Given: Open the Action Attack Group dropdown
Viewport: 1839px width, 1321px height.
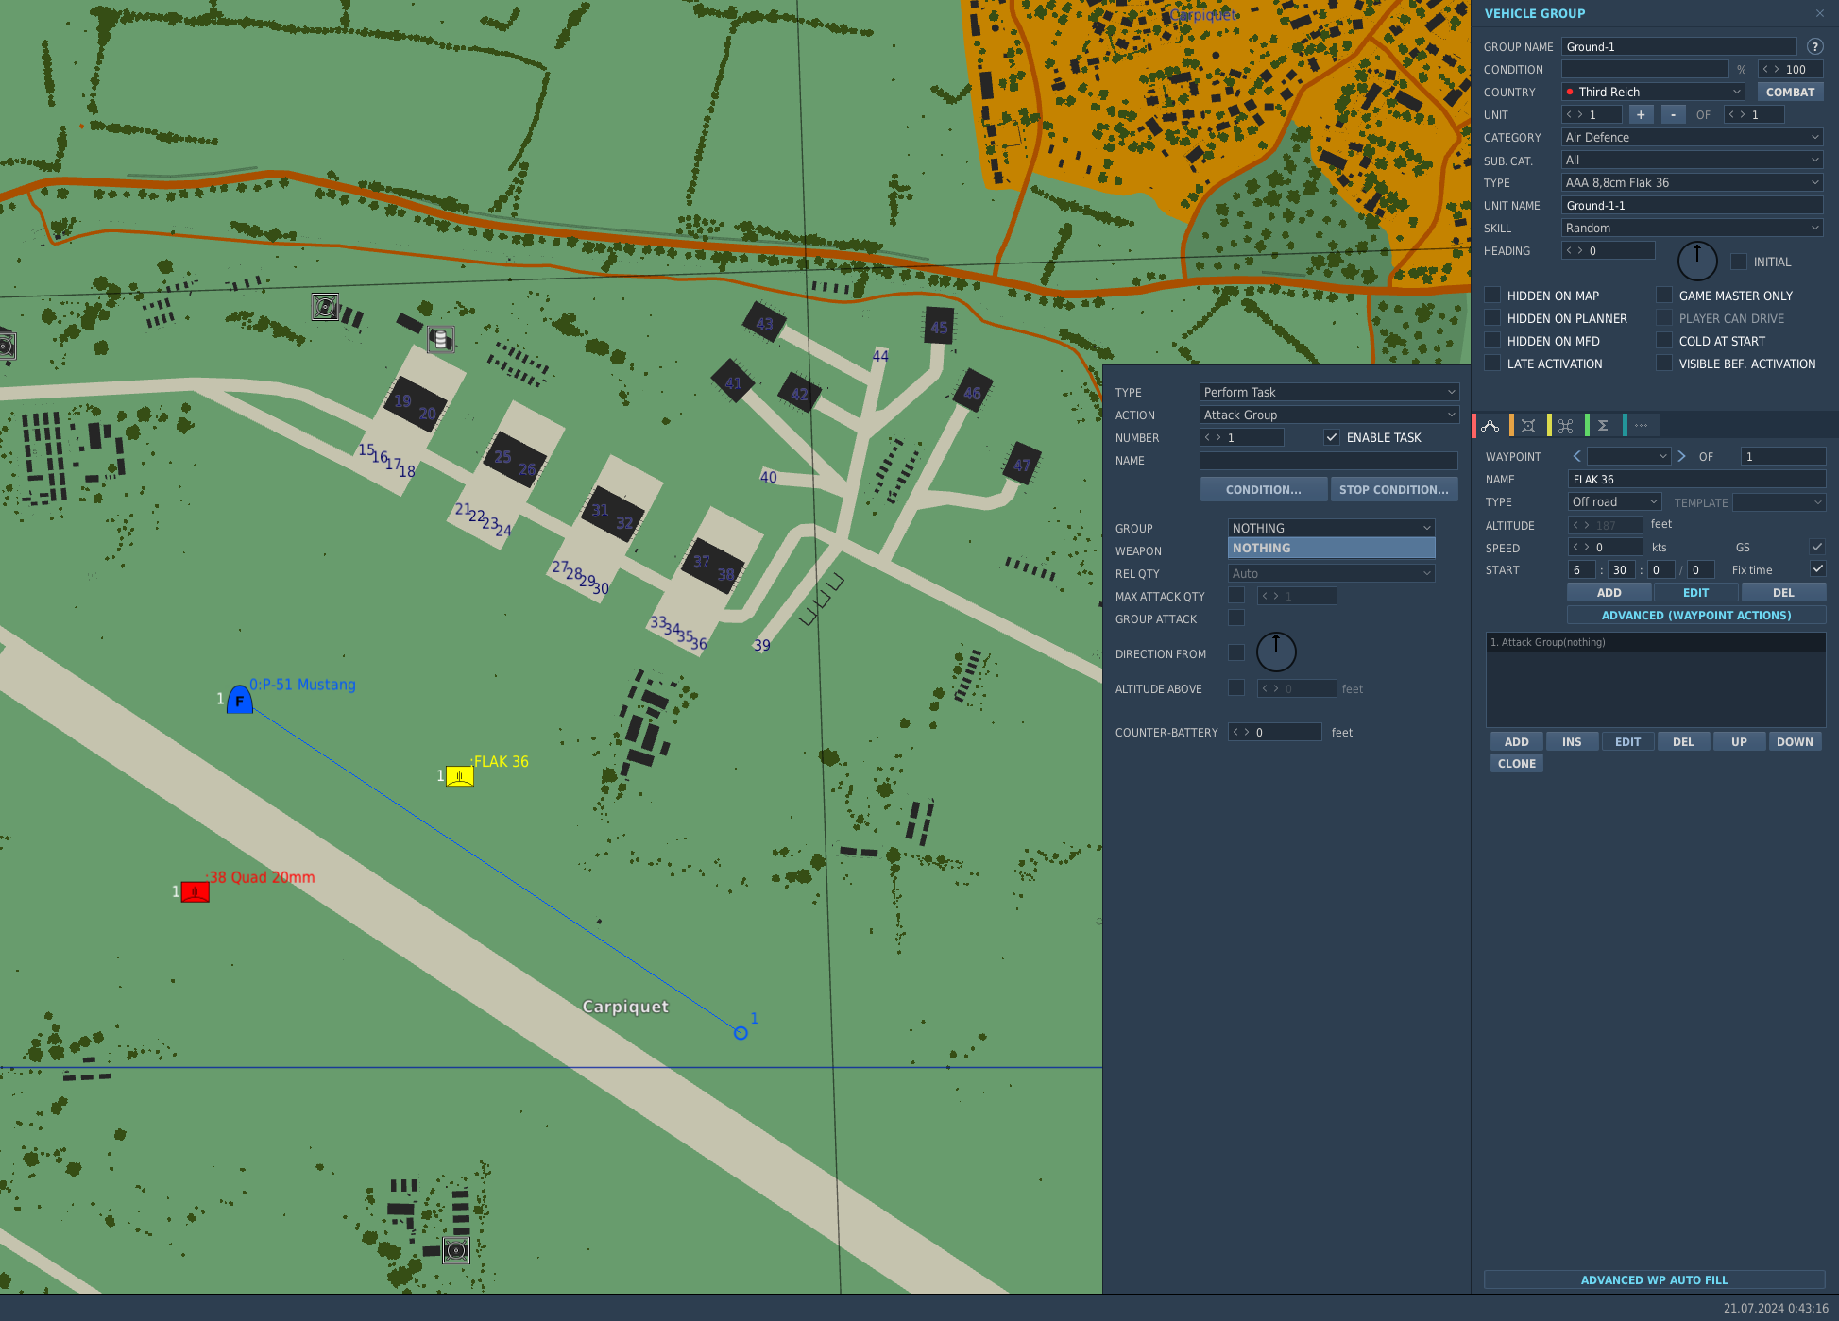Looking at the screenshot, I should pyautogui.click(x=1329, y=415).
